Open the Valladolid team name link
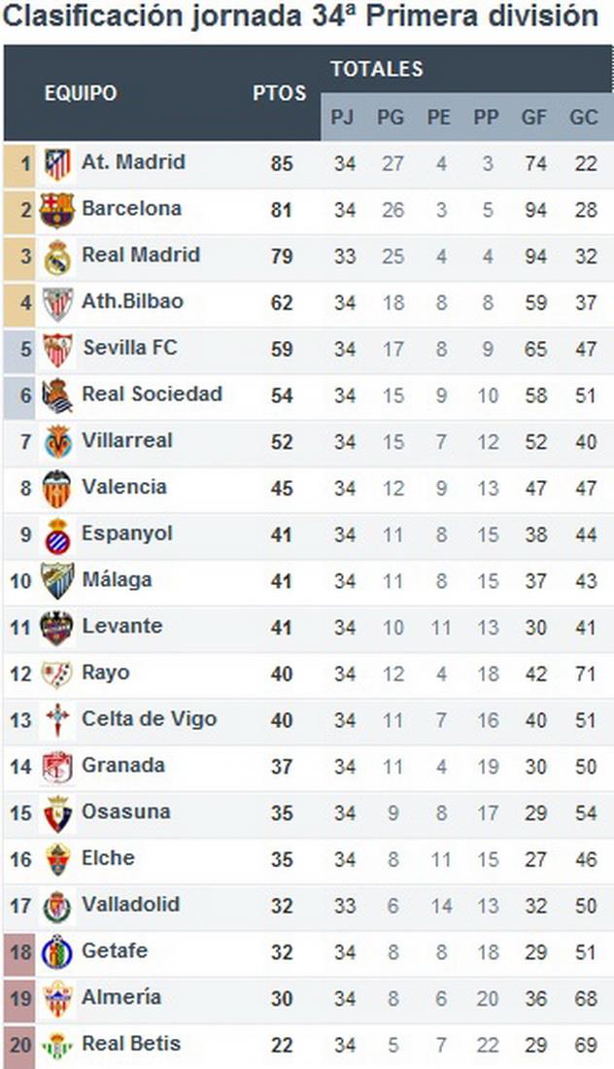614x1069 pixels. tap(130, 905)
